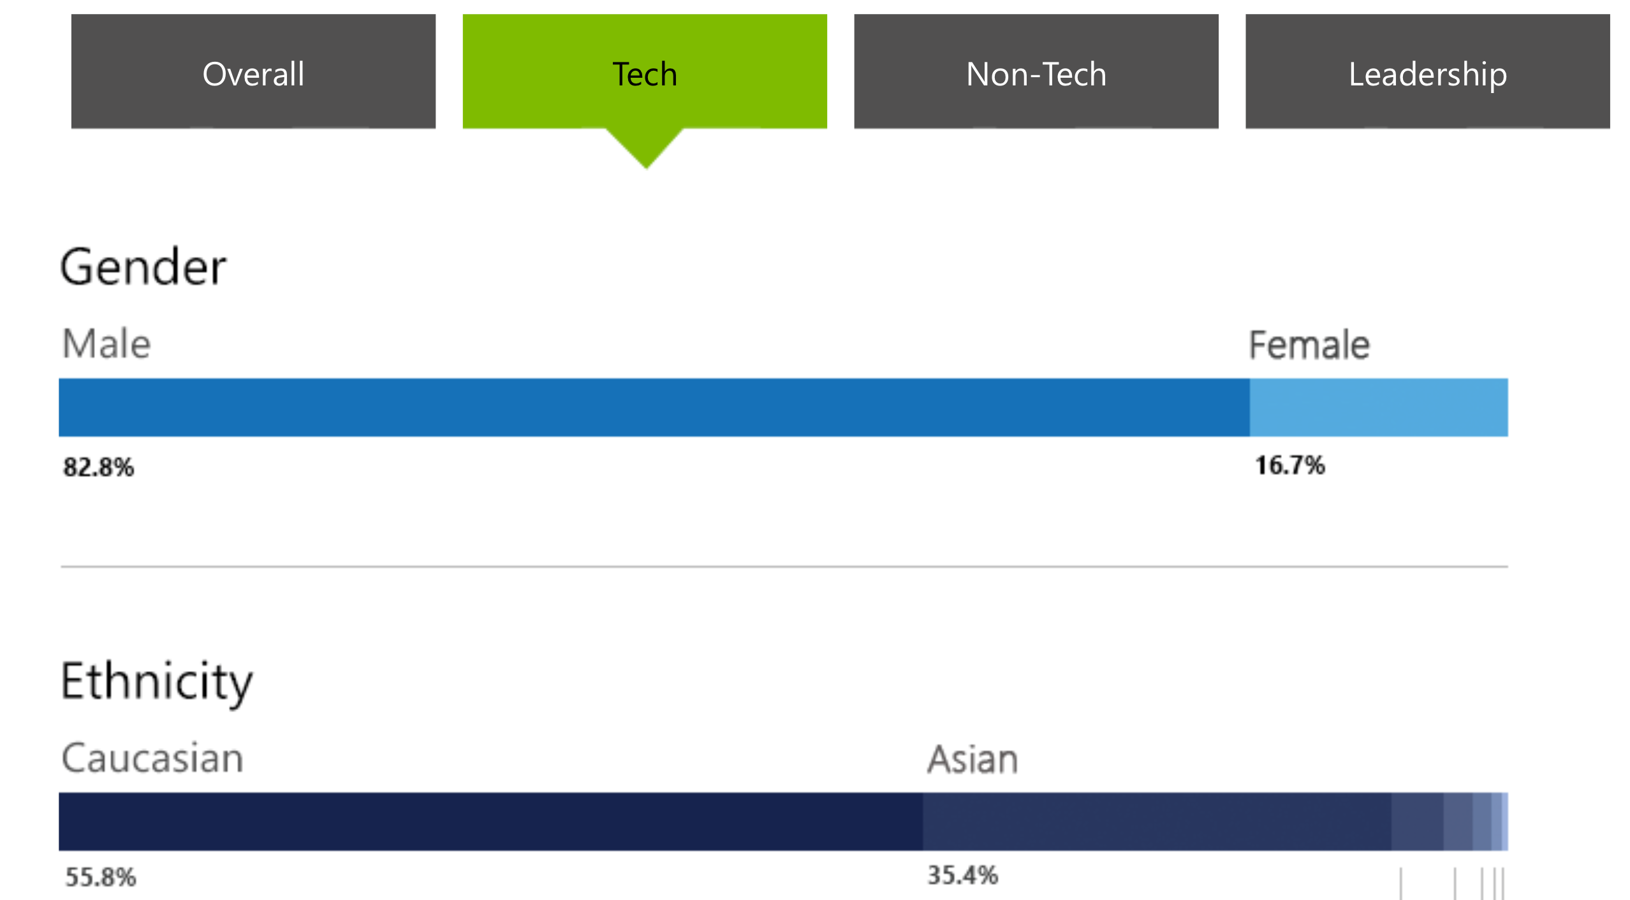The height and width of the screenshot is (900, 1630).
Task: Go to the Leadership tab
Action: 1427,72
